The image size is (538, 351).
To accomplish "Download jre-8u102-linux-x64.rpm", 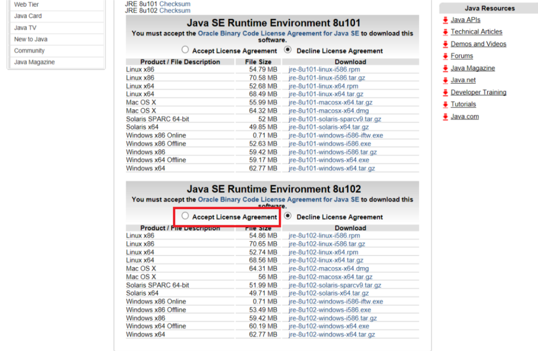I will click(x=323, y=252).
